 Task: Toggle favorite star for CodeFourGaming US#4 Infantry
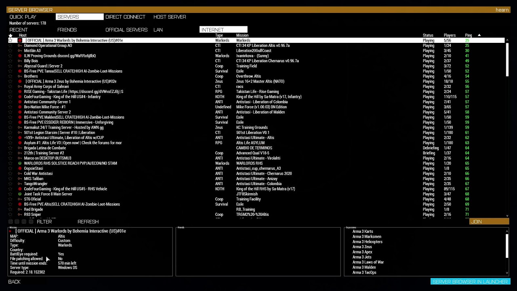tap(11, 97)
